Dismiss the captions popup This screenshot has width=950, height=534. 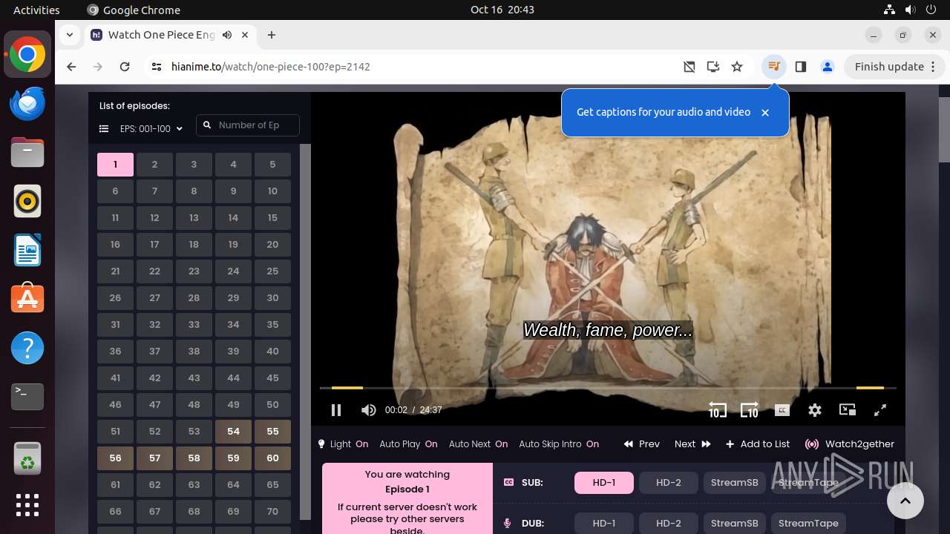point(765,113)
